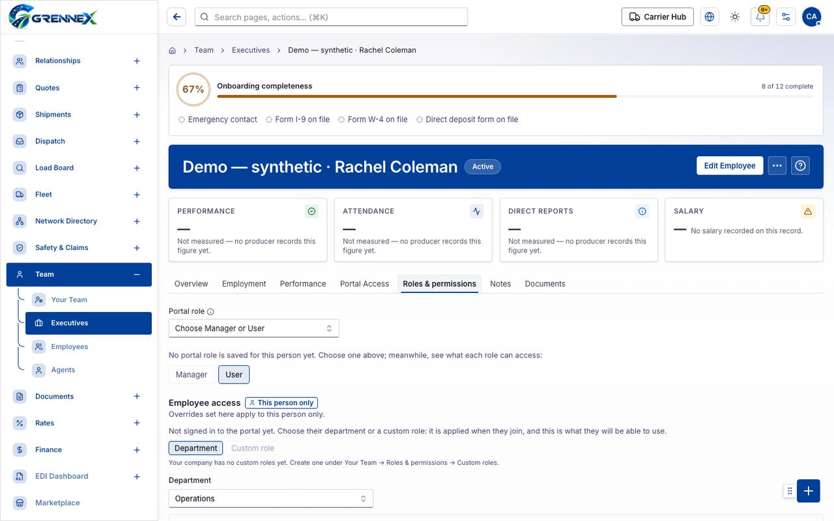Click the Portal role info icon
The image size is (834, 521).
(x=210, y=312)
